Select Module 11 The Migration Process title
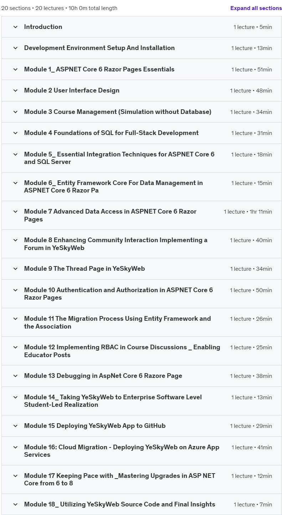This screenshot has width=282, height=515. [118, 322]
